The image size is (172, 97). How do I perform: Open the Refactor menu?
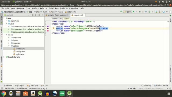[x=44, y=8]
